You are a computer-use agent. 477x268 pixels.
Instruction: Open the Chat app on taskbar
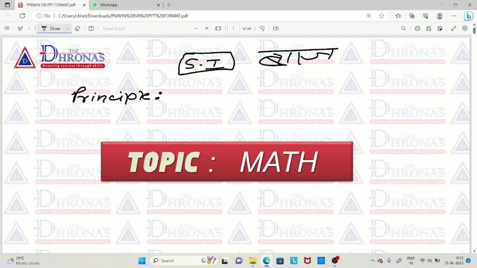(239, 261)
